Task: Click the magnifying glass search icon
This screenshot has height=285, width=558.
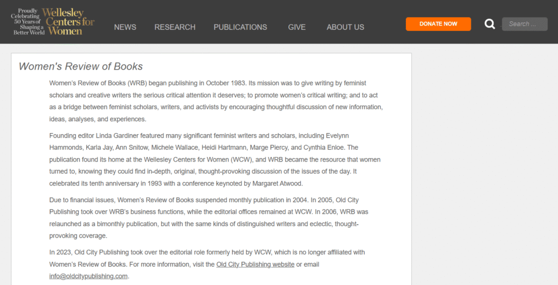Action: (490, 24)
